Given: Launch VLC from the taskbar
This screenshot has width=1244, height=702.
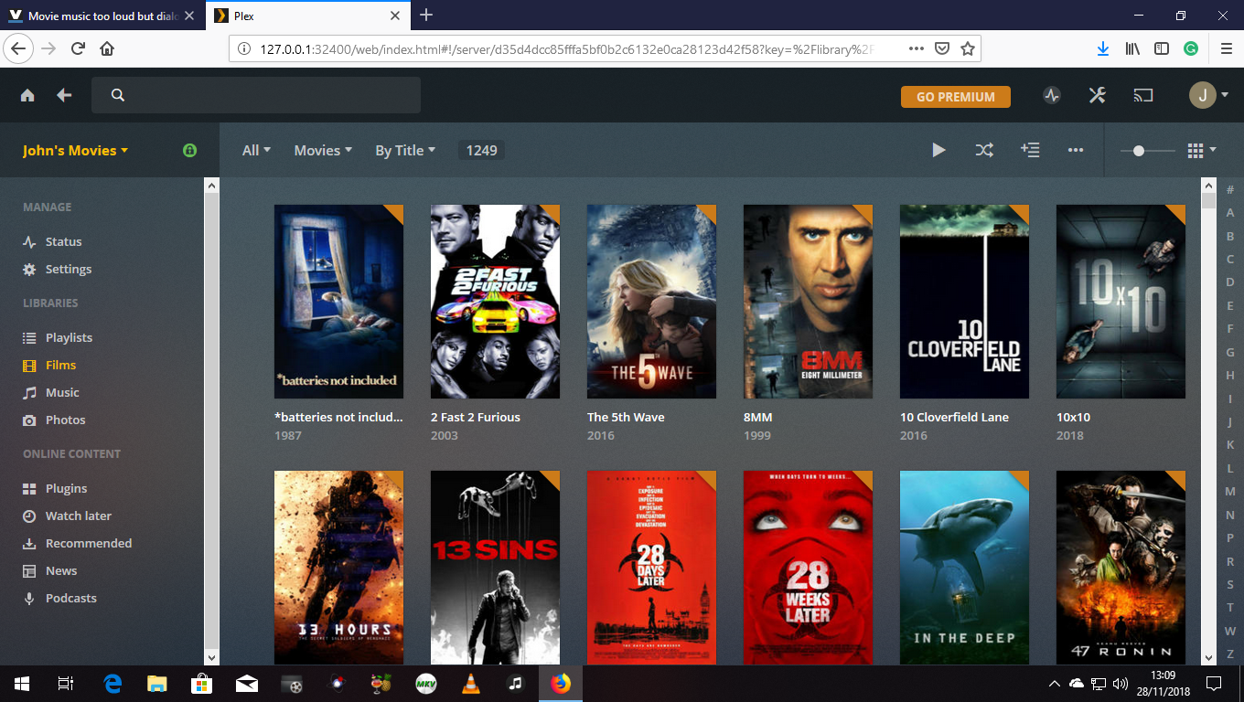Looking at the screenshot, I should pos(470,683).
